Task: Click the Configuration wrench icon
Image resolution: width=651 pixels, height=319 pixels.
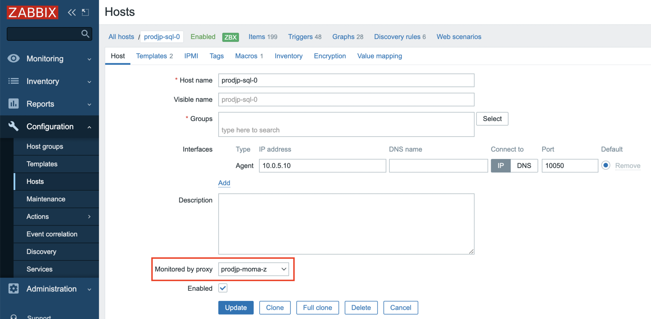Action: point(13,126)
